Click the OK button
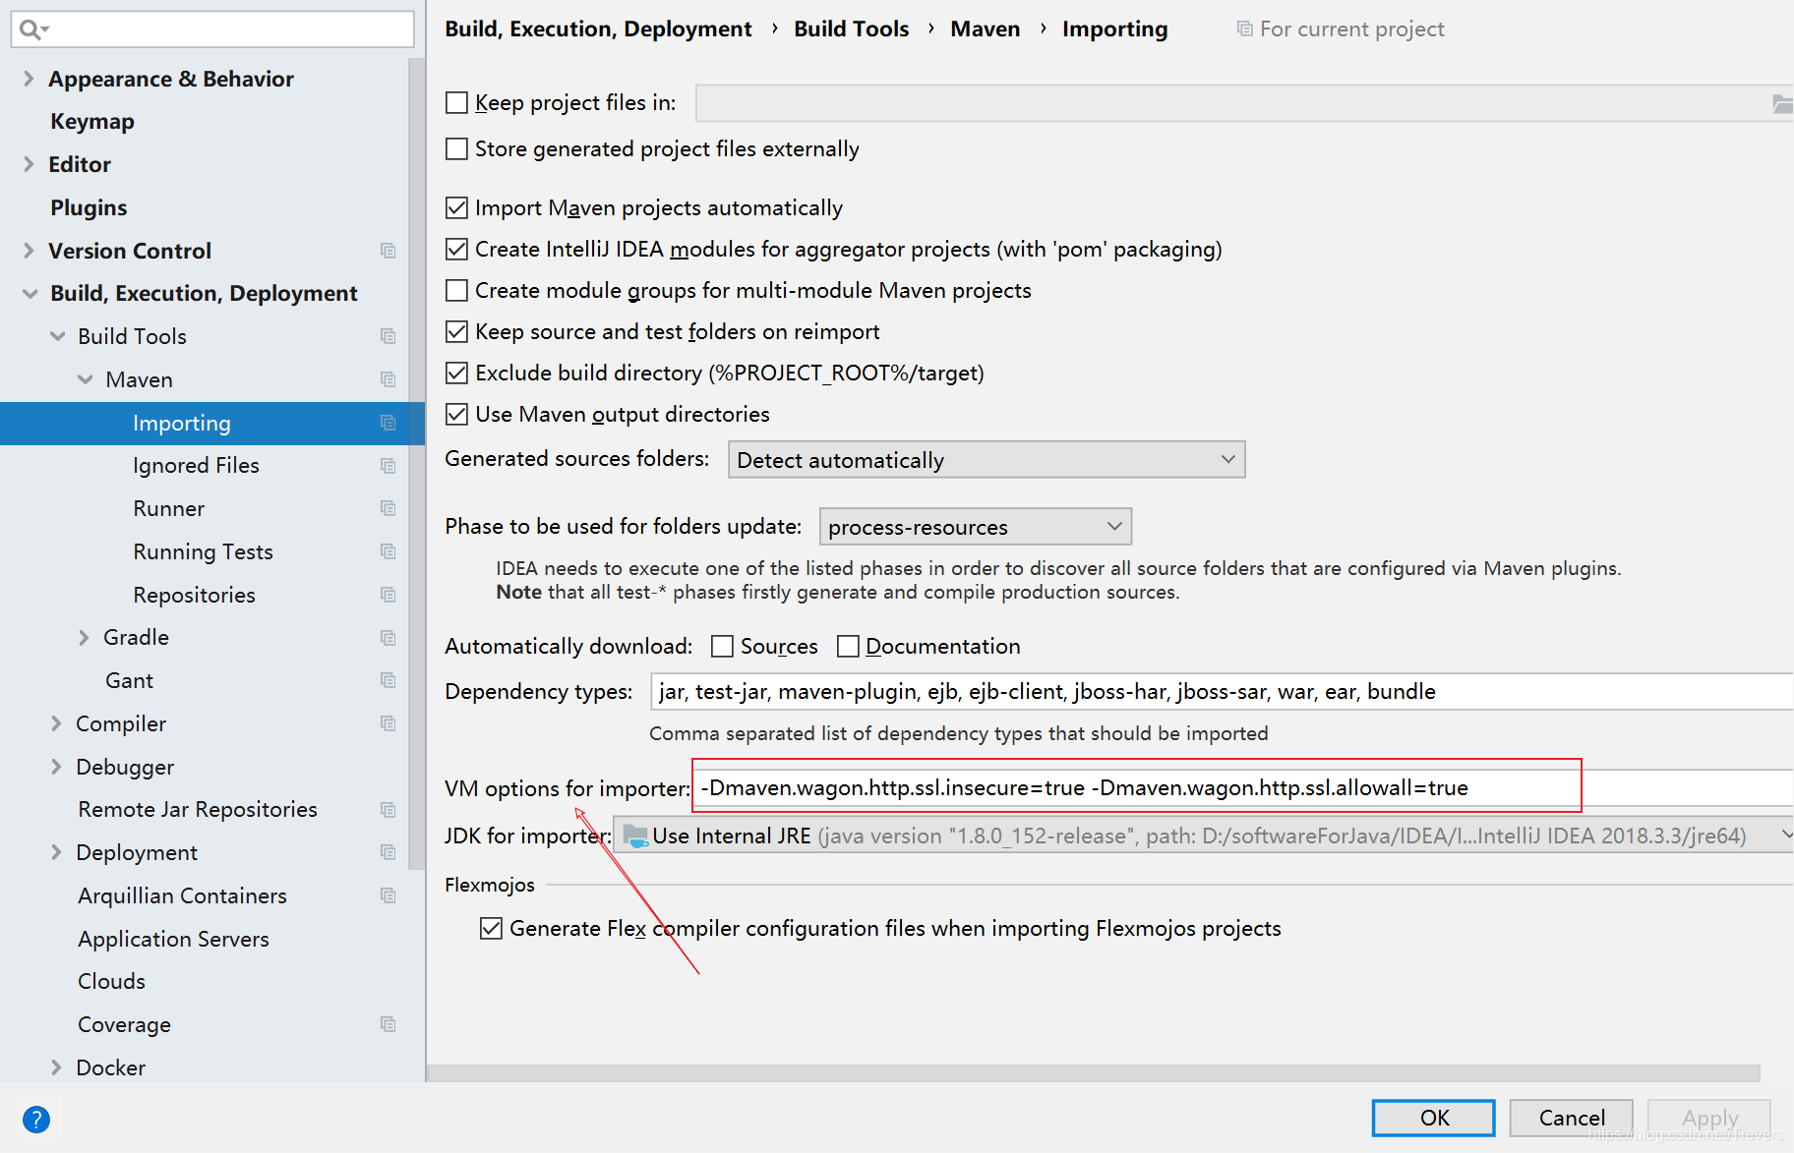The image size is (1794, 1153). pyautogui.click(x=1433, y=1118)
